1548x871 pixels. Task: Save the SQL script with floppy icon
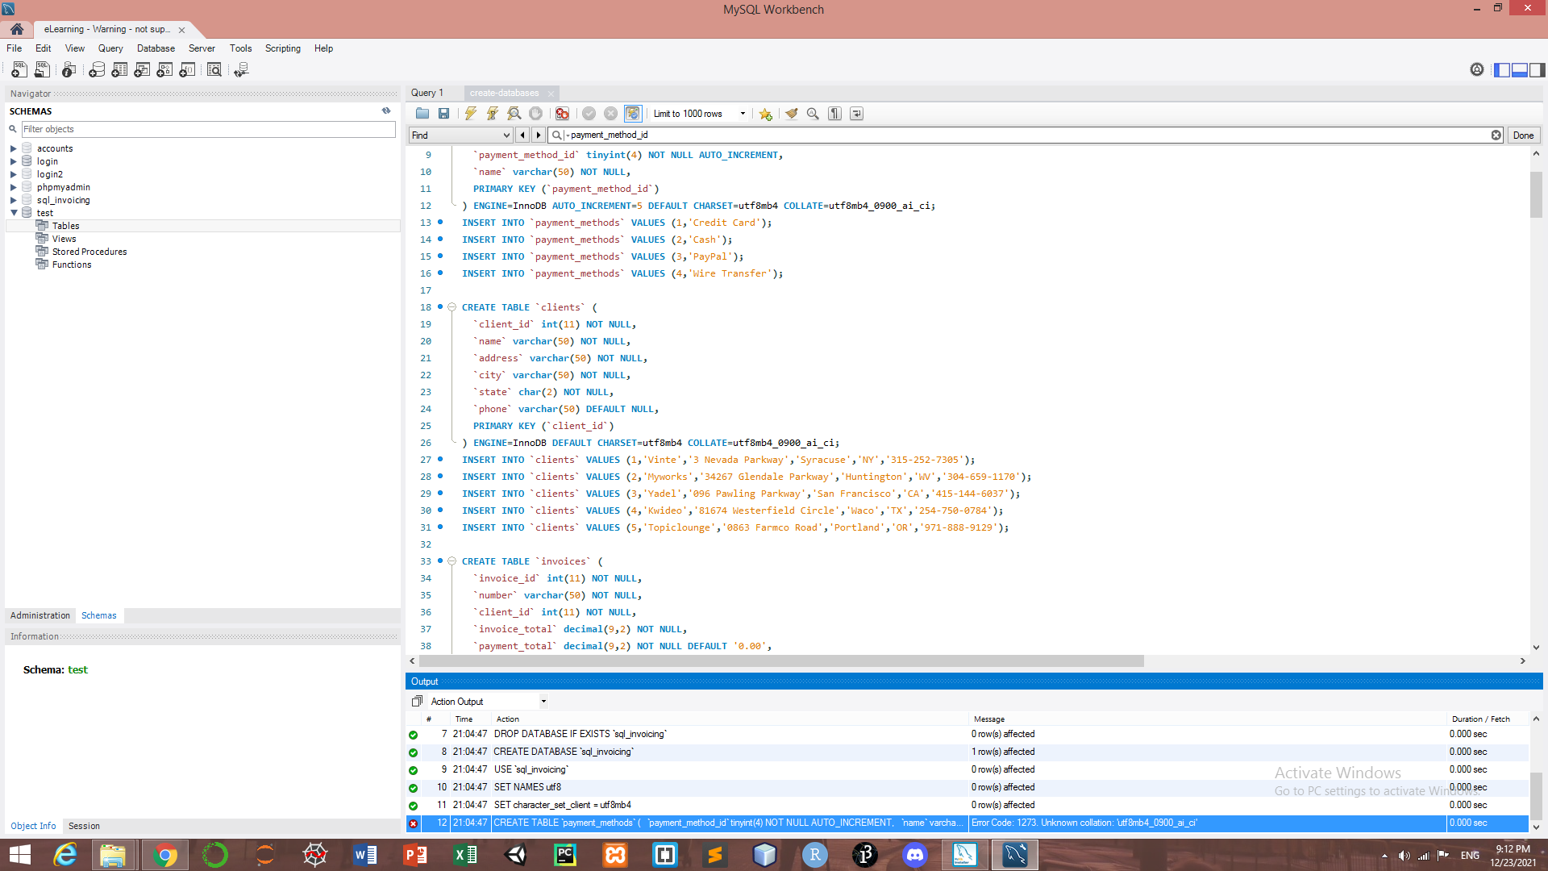pos(443,114)
